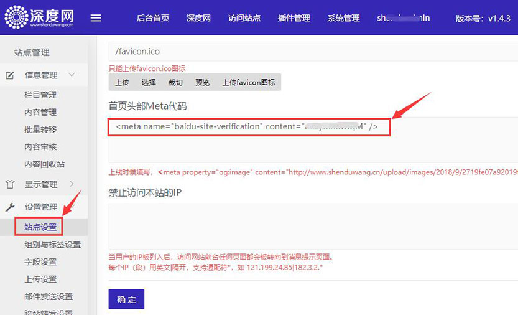Expand the 显示管理 section chevron
The height and width of the screenshot is (315, 518).
[72, 184]
